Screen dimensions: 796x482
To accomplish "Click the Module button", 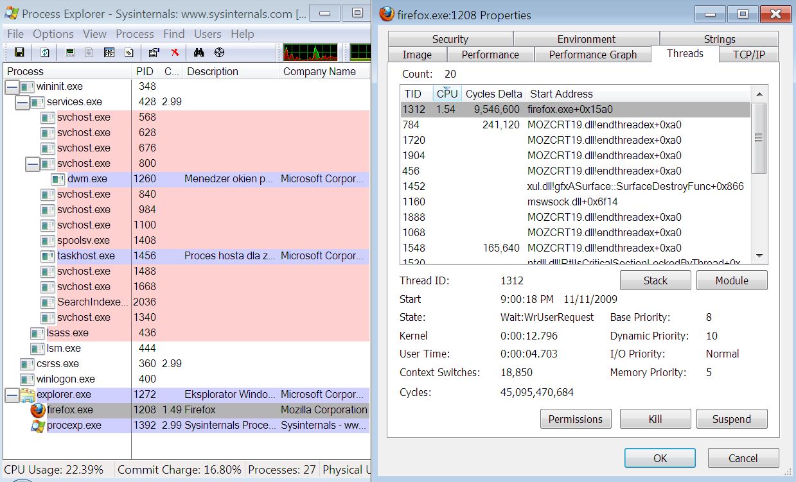I will point(732,280).
